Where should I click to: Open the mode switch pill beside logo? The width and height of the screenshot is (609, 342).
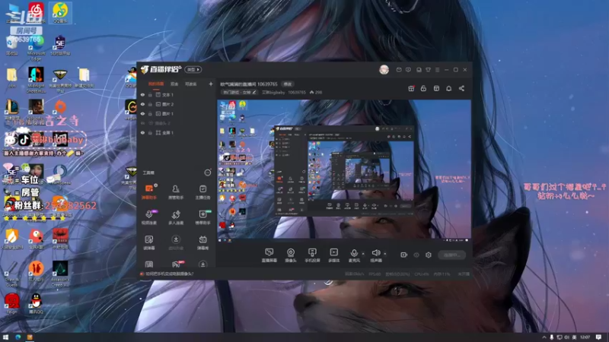[x=193, y=69]
